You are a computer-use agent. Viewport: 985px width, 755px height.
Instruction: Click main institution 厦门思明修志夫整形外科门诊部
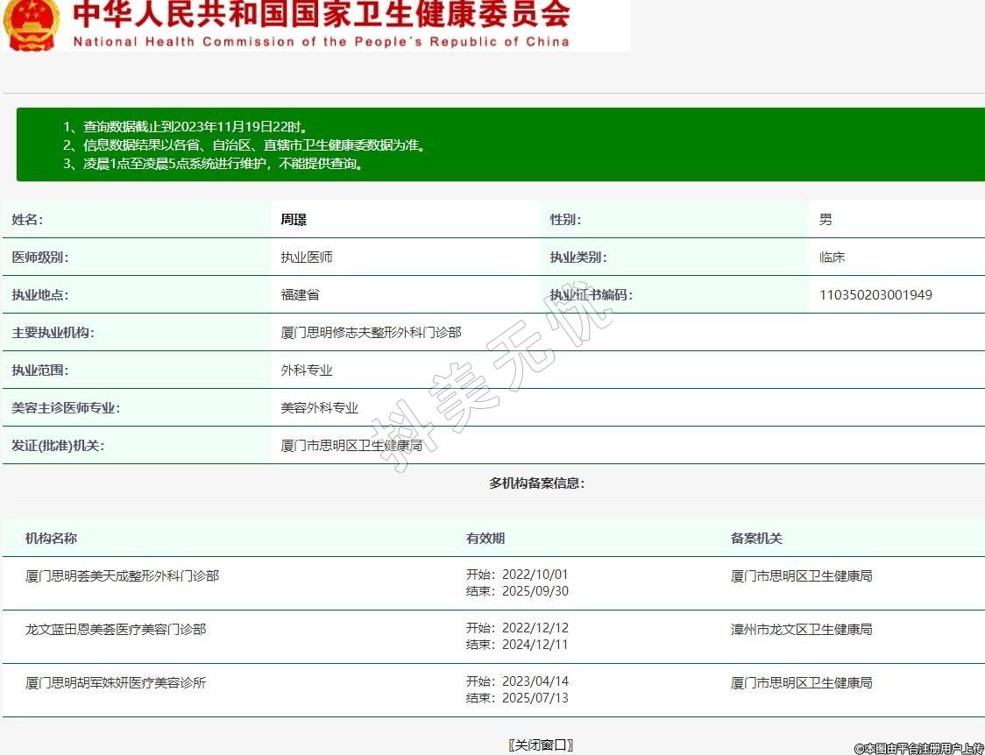point(371,333)
